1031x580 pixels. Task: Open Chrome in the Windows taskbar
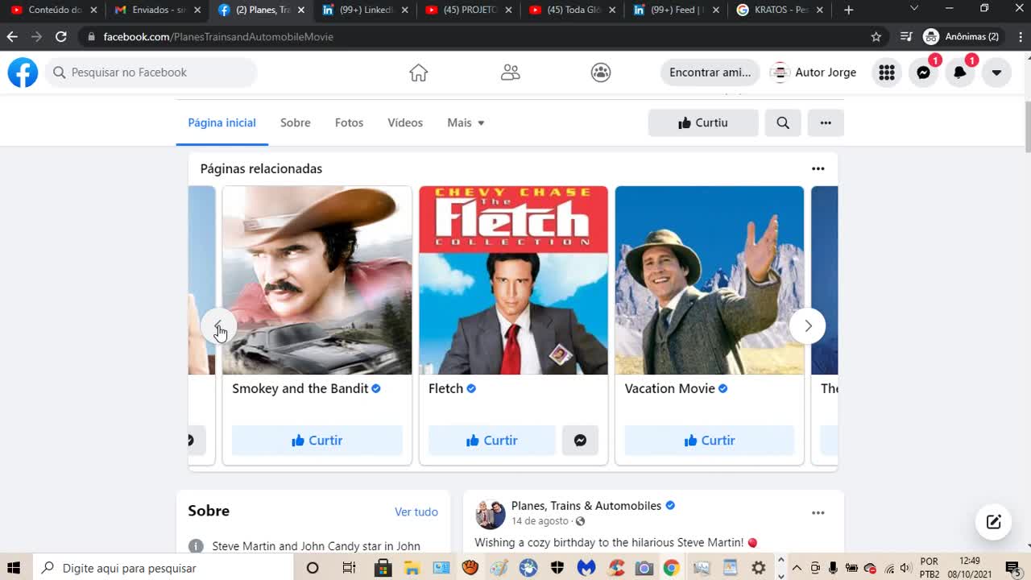[671, 568]
